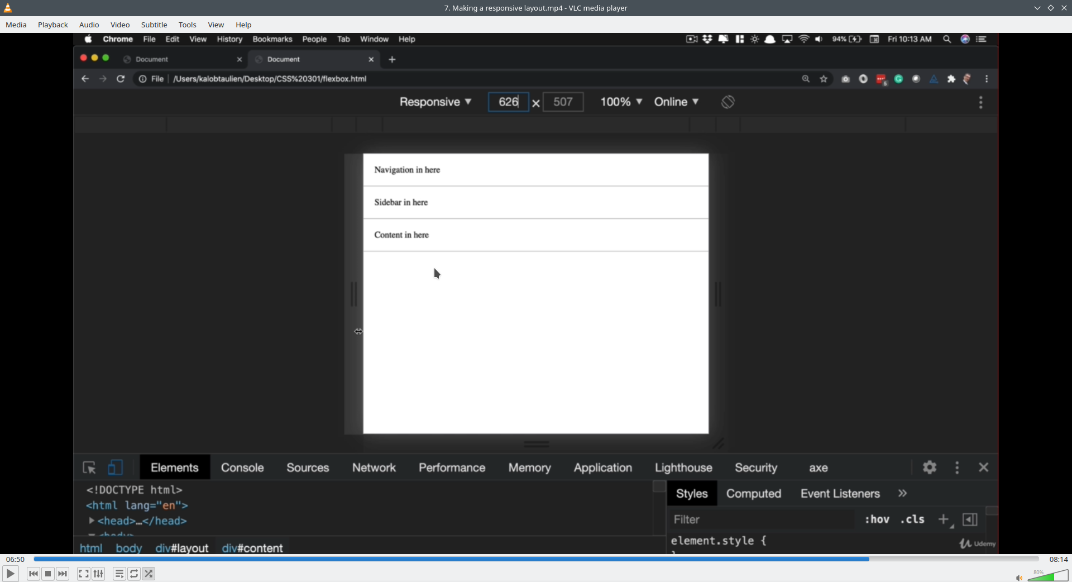Open DevTools customize three-dot menu

[957, 467]
